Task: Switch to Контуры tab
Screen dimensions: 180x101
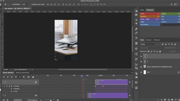Action: click(x=157, y=40)
